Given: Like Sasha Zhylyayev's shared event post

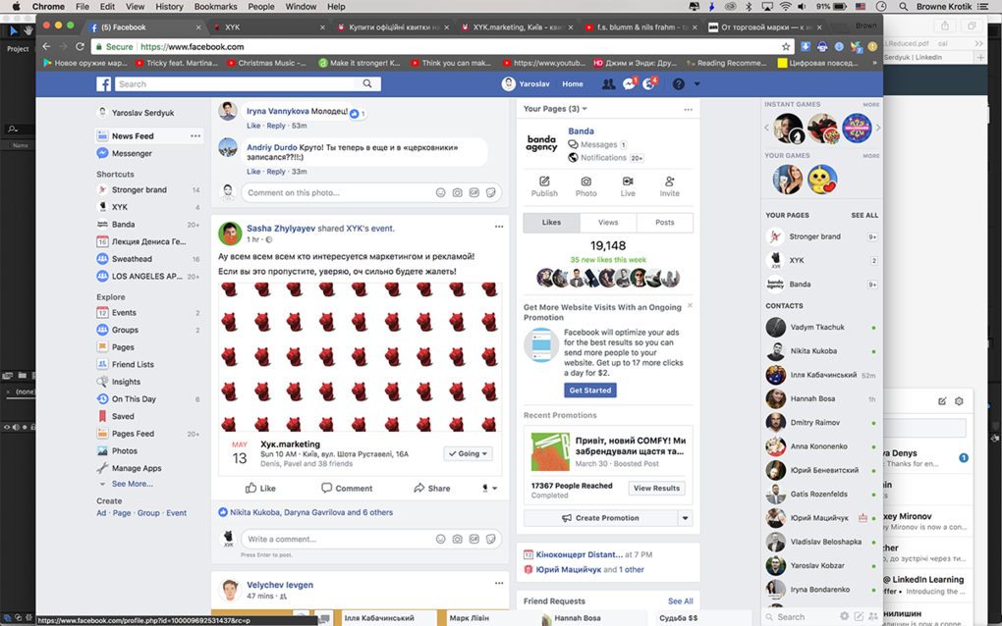Looking at the screenshot, I should [260, 489].
